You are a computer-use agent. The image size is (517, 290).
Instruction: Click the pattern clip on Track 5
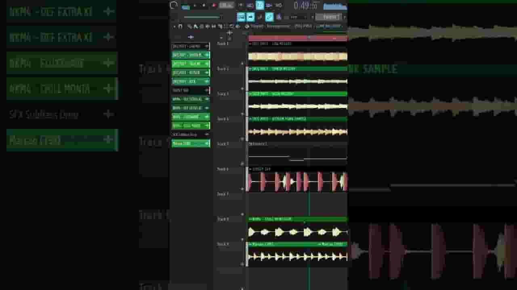click(298, 154)
